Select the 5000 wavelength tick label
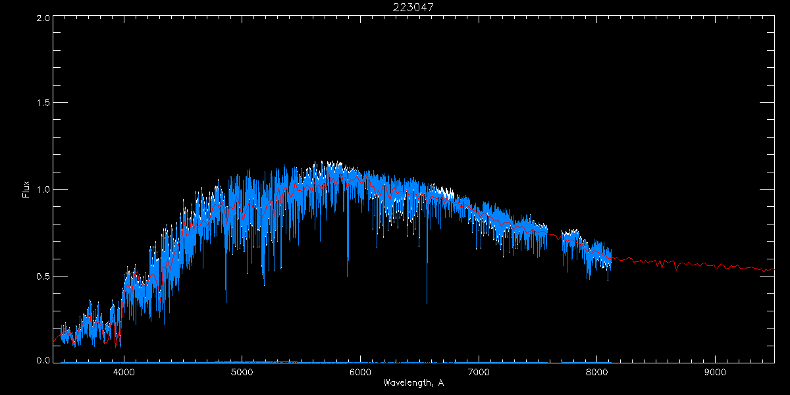This screenshot has height=395, width=790. pyautogui.click(x=242, y=371)
